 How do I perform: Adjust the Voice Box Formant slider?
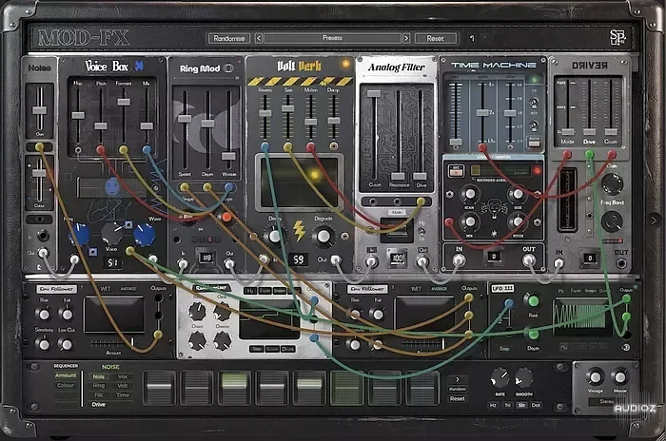[x=124, y=103]
